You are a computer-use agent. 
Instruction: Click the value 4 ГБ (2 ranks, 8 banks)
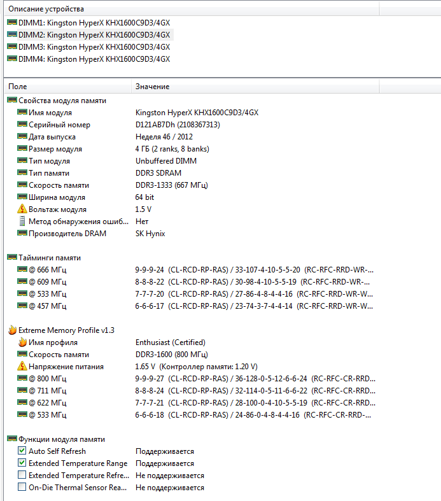pos(172,149)
